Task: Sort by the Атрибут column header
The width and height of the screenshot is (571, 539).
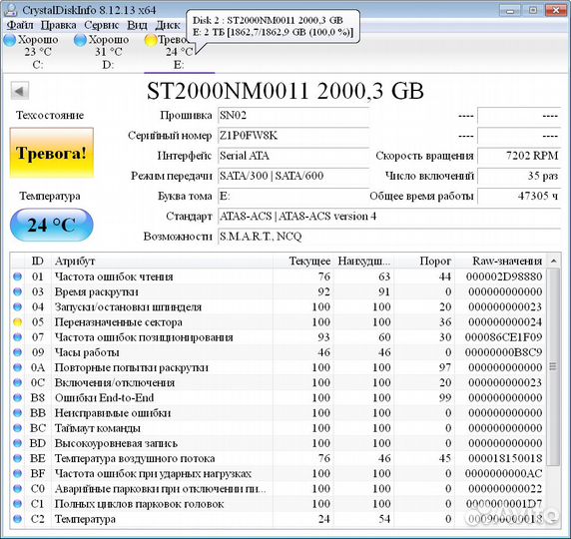Action: [x=162, y=262]
